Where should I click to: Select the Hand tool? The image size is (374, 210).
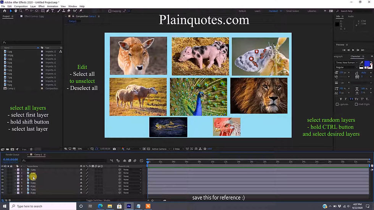16,11
